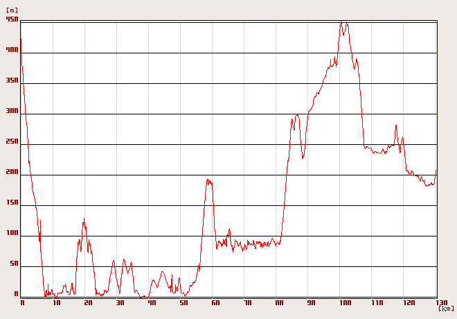Select the 400 elevation axis label
Viewport: 457px width, 319px height.
point(12,50)
